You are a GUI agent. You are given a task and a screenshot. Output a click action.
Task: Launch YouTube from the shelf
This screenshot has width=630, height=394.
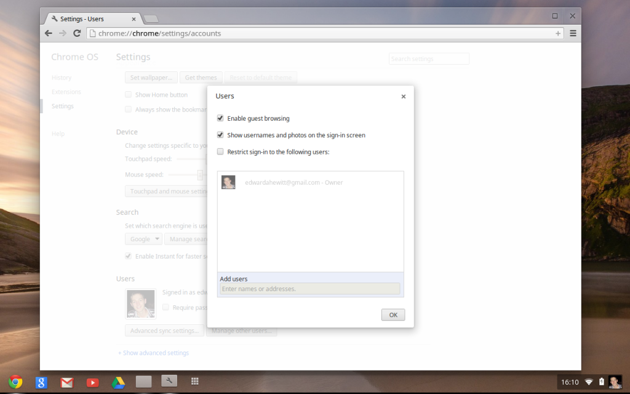92,382
